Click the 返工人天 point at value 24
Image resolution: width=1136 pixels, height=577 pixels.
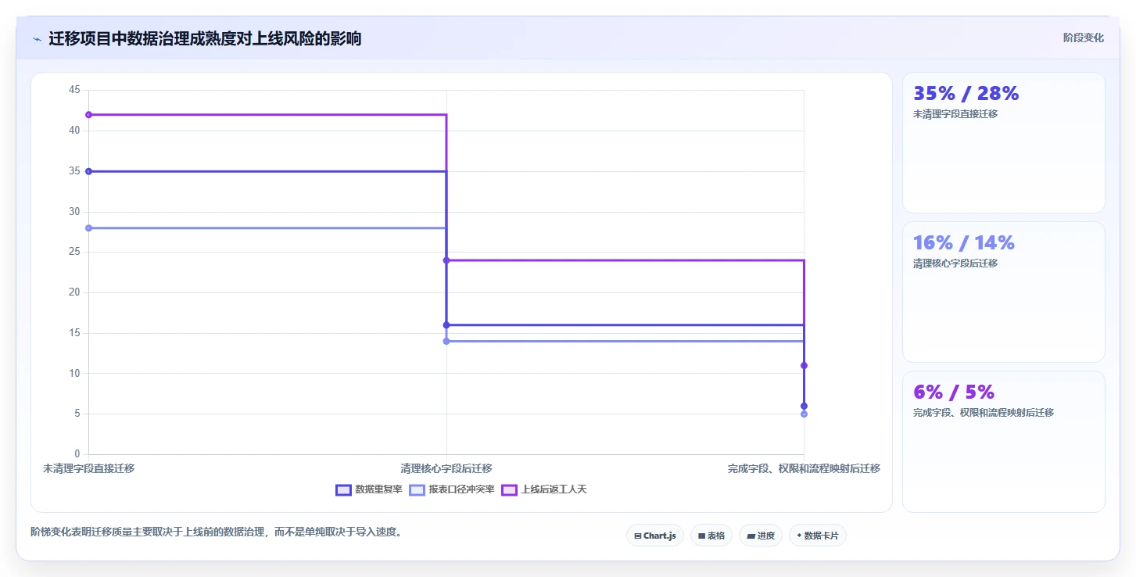click(x=446, y=260)
